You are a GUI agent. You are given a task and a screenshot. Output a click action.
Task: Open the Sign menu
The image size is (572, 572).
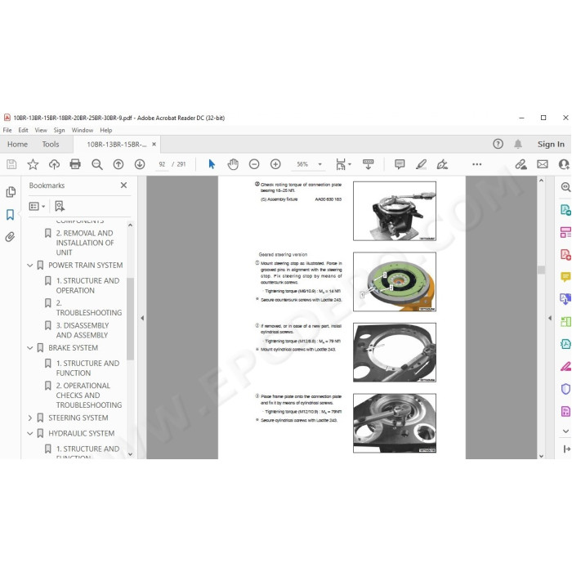59,130
